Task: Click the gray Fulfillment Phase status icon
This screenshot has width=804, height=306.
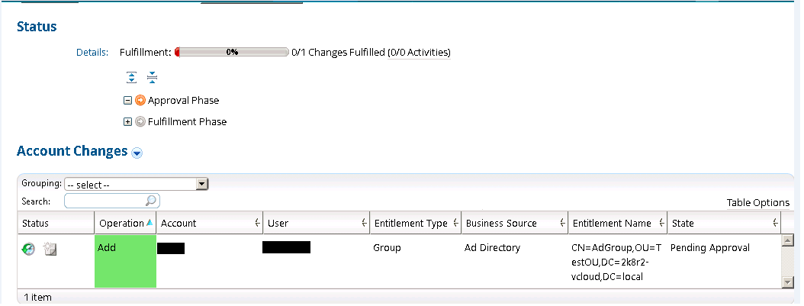Action: [140, 121]
